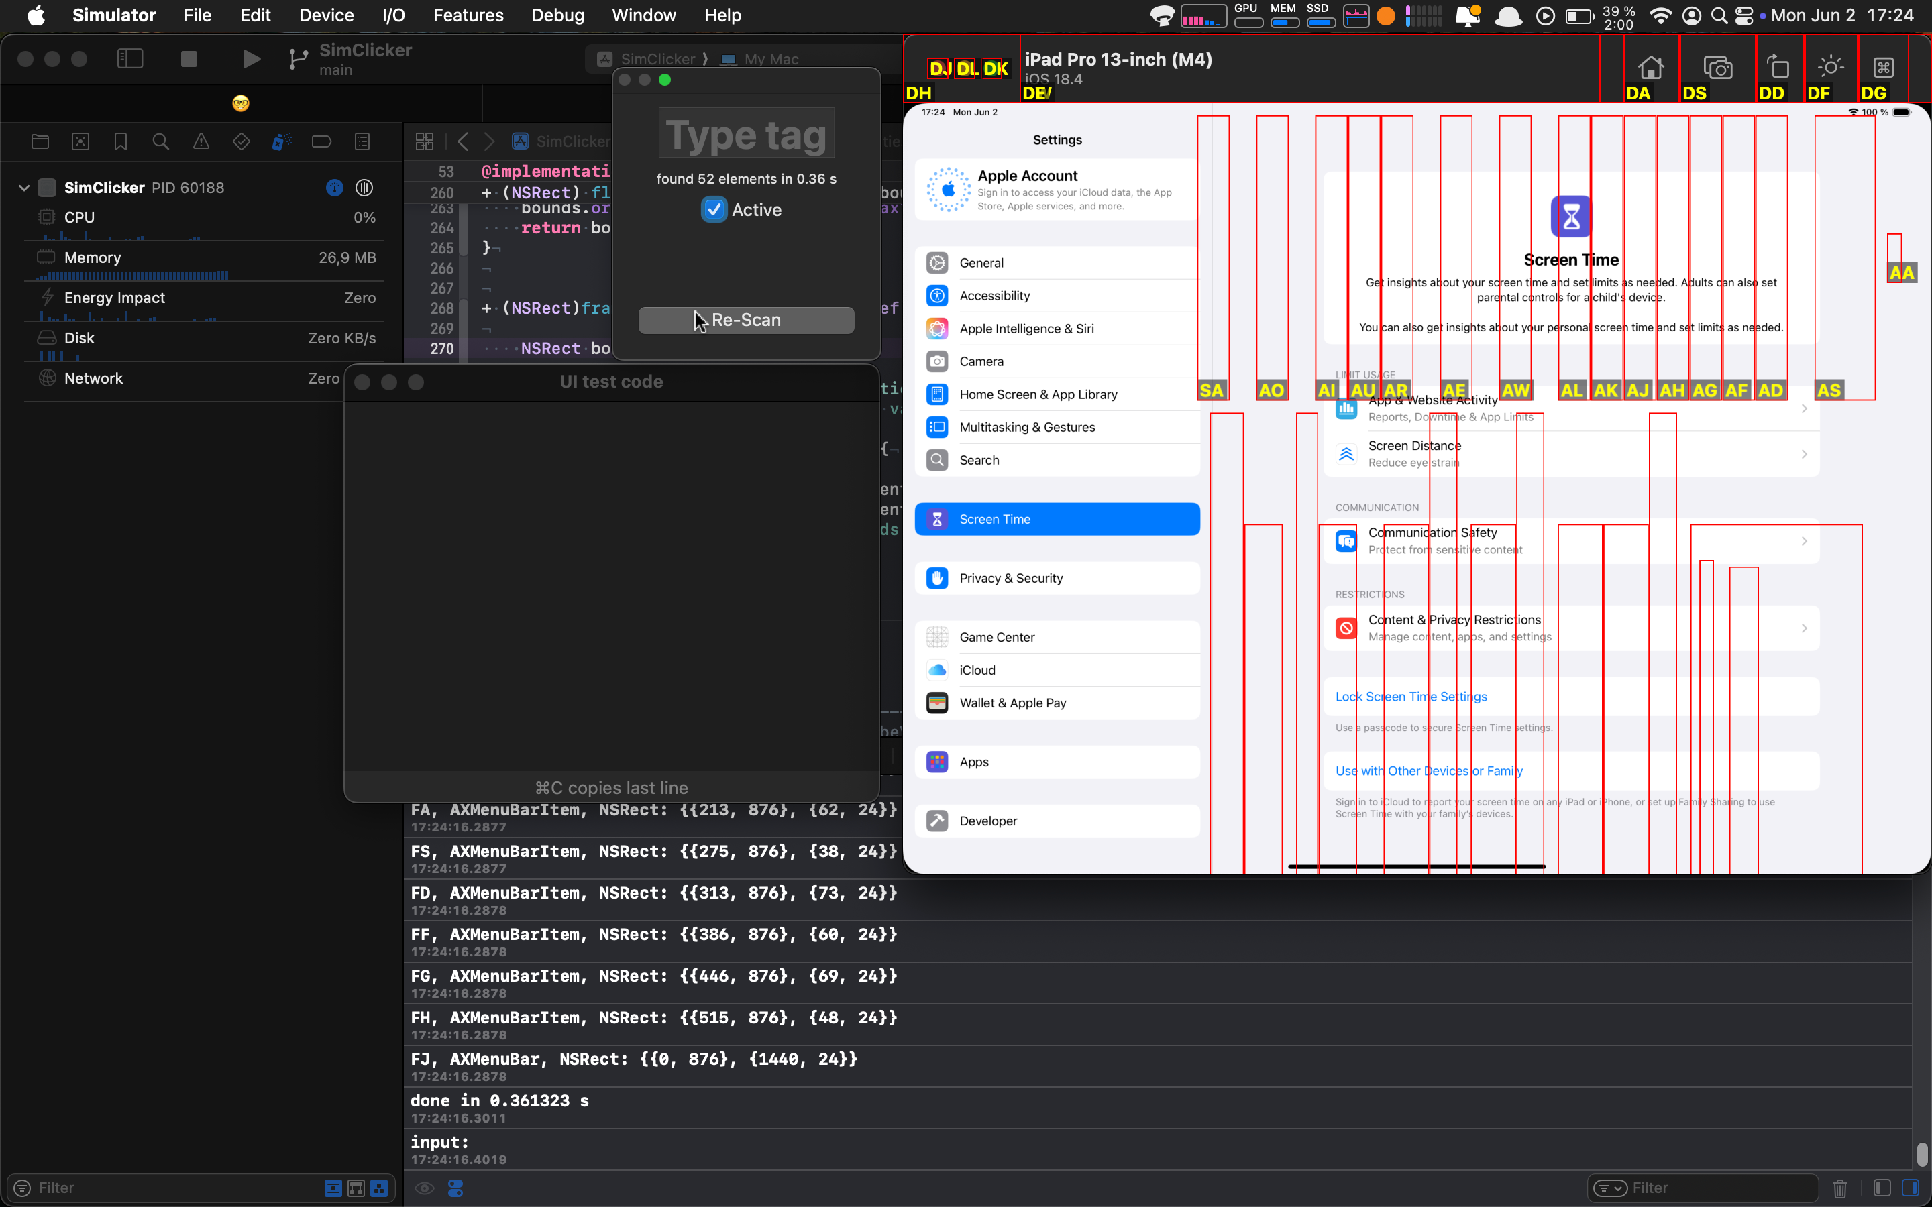
Task: Toggle the Active checkbox
Action: coord(714,209)
